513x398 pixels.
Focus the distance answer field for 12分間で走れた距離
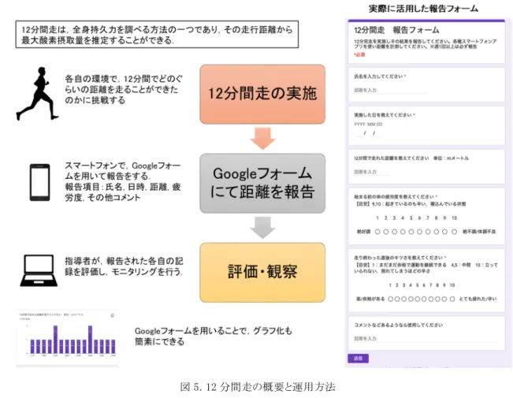point(372,172)
